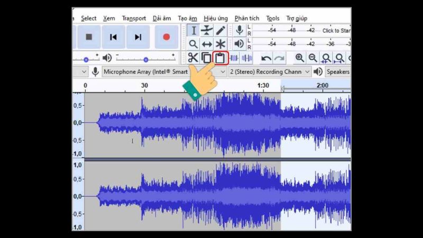Select the Envelope tool

207,31
